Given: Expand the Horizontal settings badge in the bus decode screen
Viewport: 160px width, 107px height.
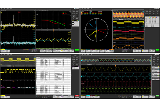Looking at the screenshot, I should (x=57, y=97).
